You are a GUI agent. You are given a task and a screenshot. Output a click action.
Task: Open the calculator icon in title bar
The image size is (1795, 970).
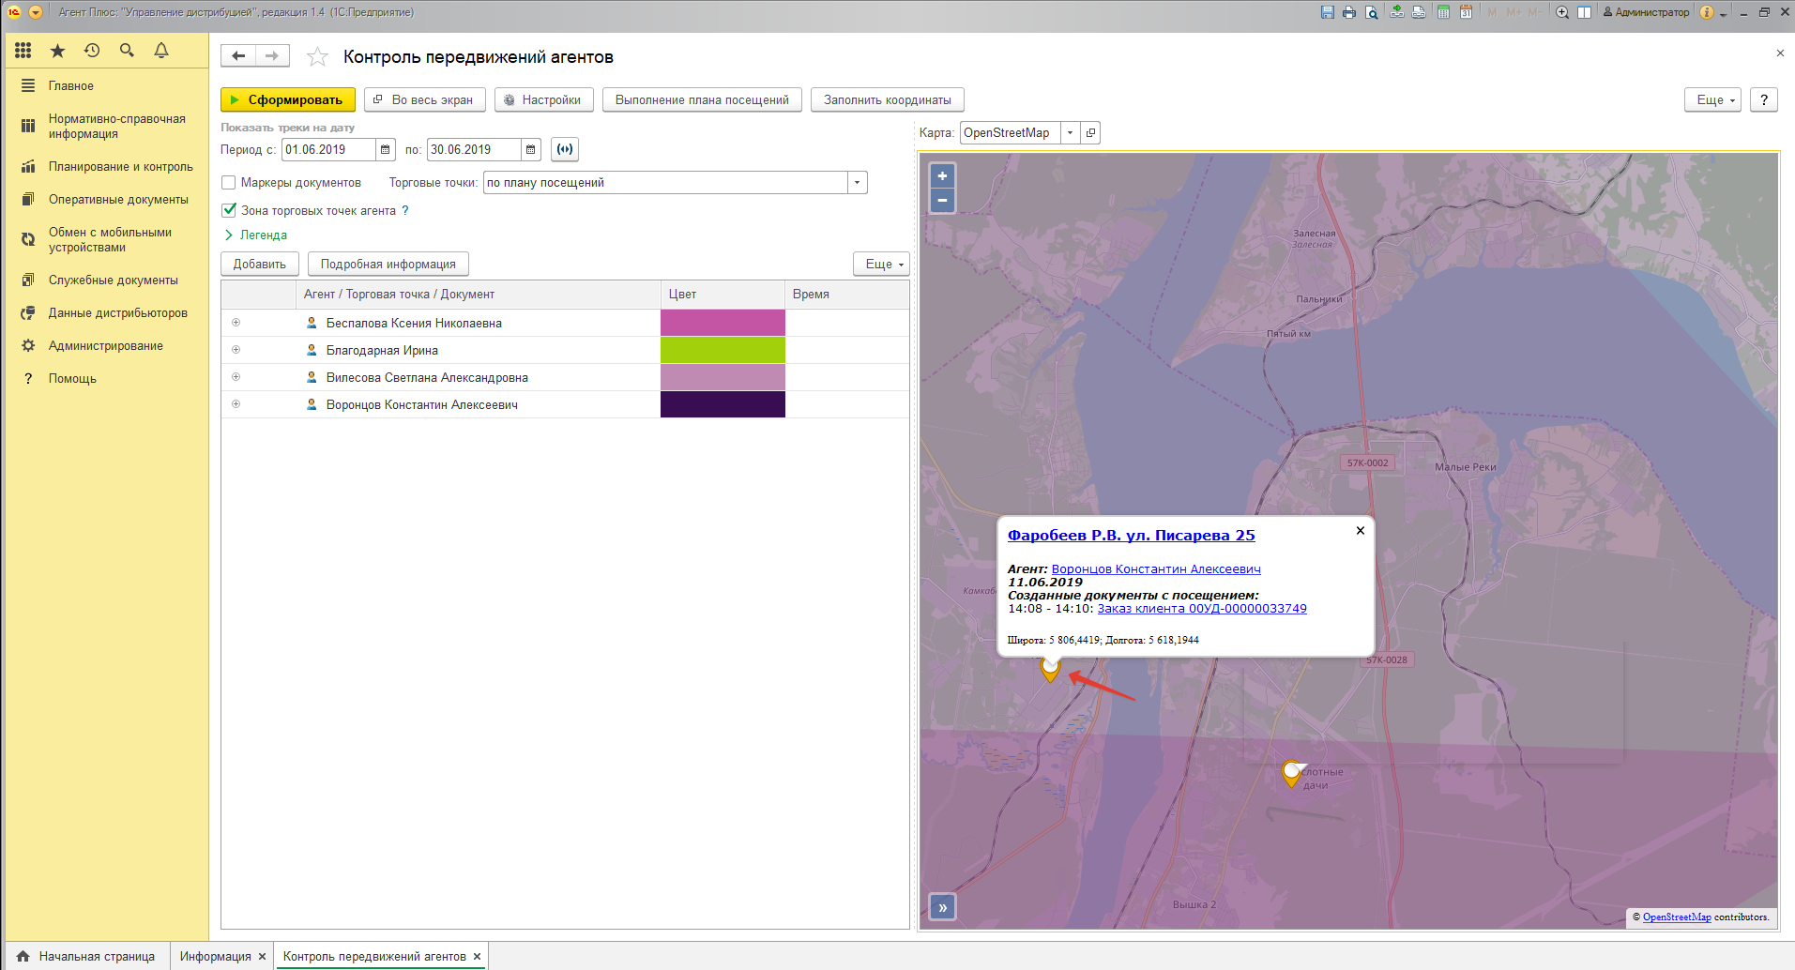click(1443, 12)
